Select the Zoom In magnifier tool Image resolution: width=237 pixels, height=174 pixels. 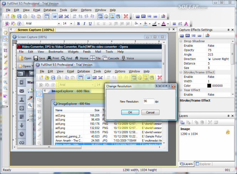click(5, 82)
